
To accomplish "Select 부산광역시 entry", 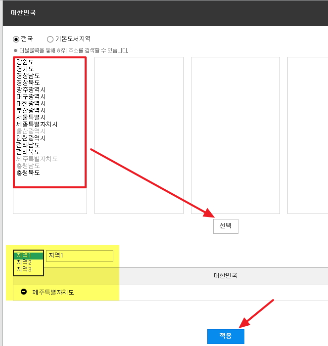I will (x=31, y=110).
